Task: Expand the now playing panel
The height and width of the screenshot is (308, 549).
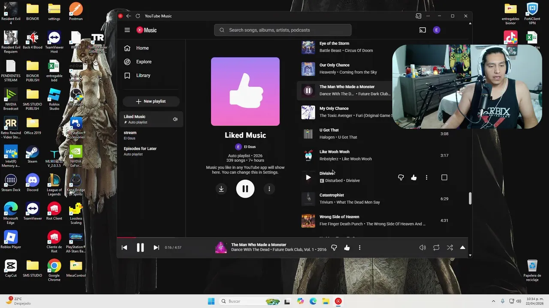Action: coord(462,248)
